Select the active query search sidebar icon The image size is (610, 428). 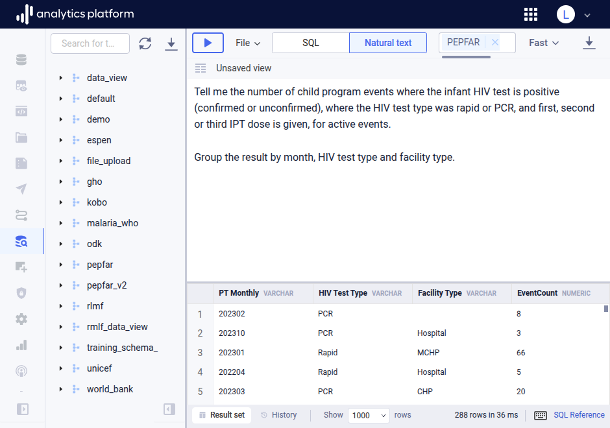pyautogui.click(x=21, y=241)
